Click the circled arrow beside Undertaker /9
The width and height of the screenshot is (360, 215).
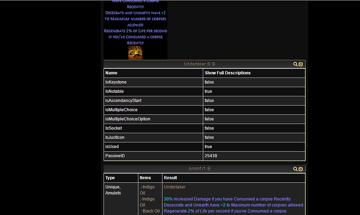(214, 64)
